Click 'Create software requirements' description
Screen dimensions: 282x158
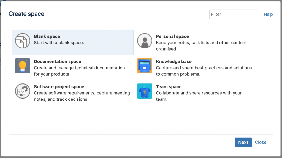[x=82, y=96]
